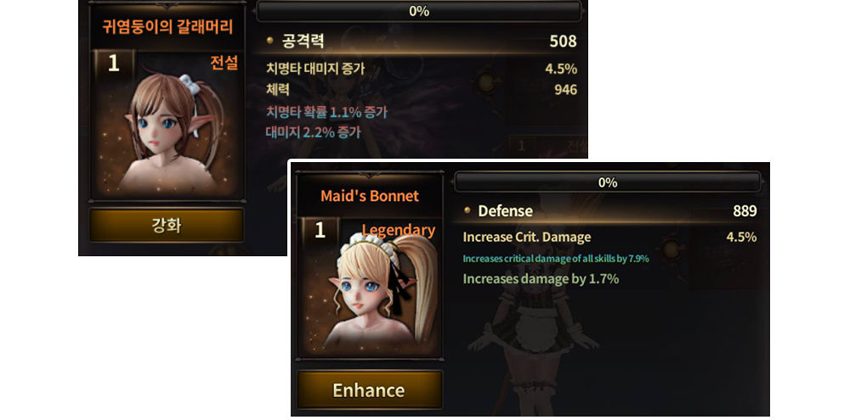
Task: Click the Enhance button
Action: (369, 389)
